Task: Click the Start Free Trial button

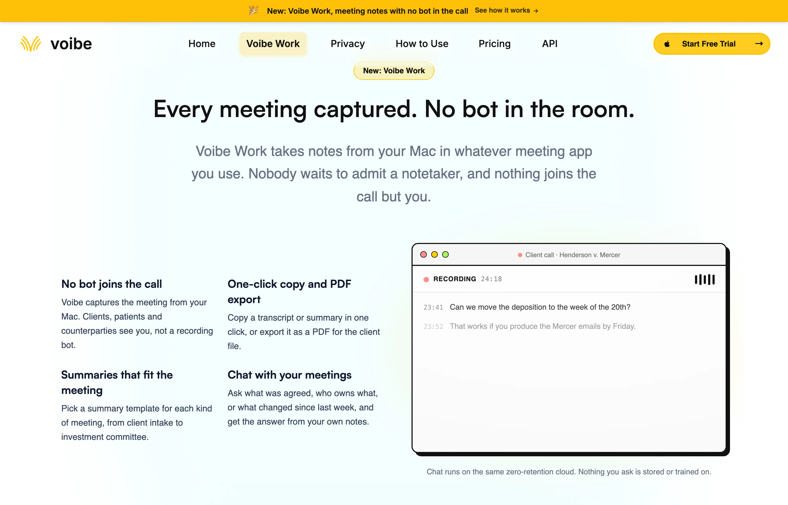Action: 712,43
